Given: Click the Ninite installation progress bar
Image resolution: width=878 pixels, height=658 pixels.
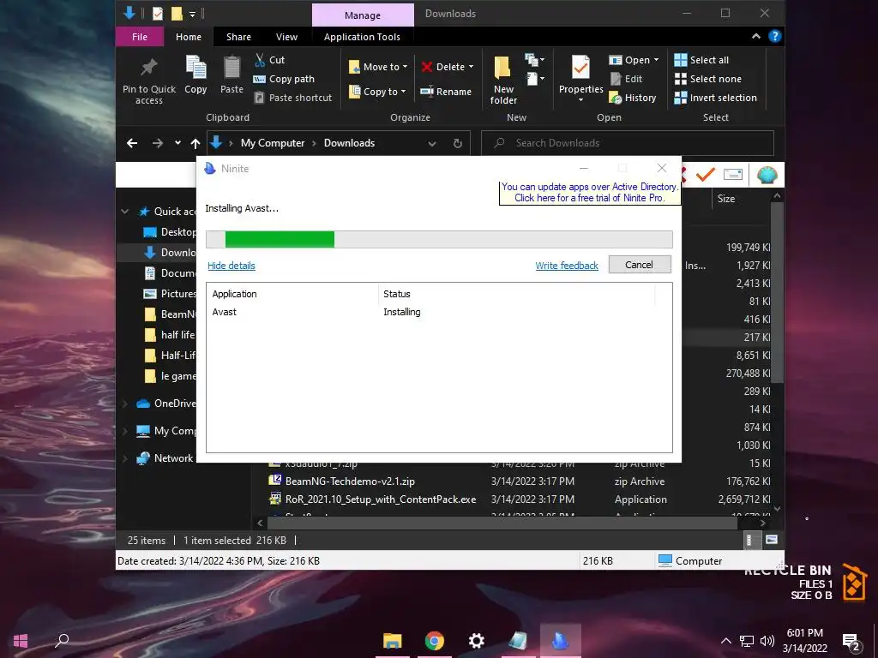Looking at the screenshot, I should [439, 240].
